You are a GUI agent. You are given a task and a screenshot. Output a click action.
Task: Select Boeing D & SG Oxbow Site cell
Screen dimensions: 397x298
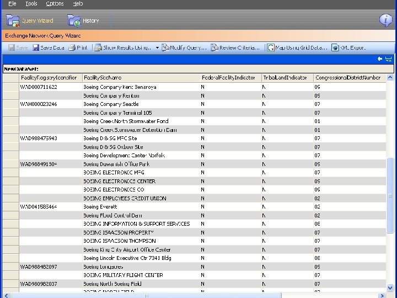(x=141, y=147)
